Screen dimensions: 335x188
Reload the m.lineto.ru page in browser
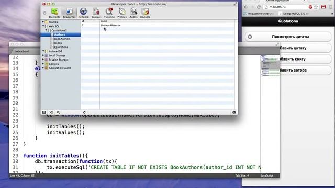(259, 7)
